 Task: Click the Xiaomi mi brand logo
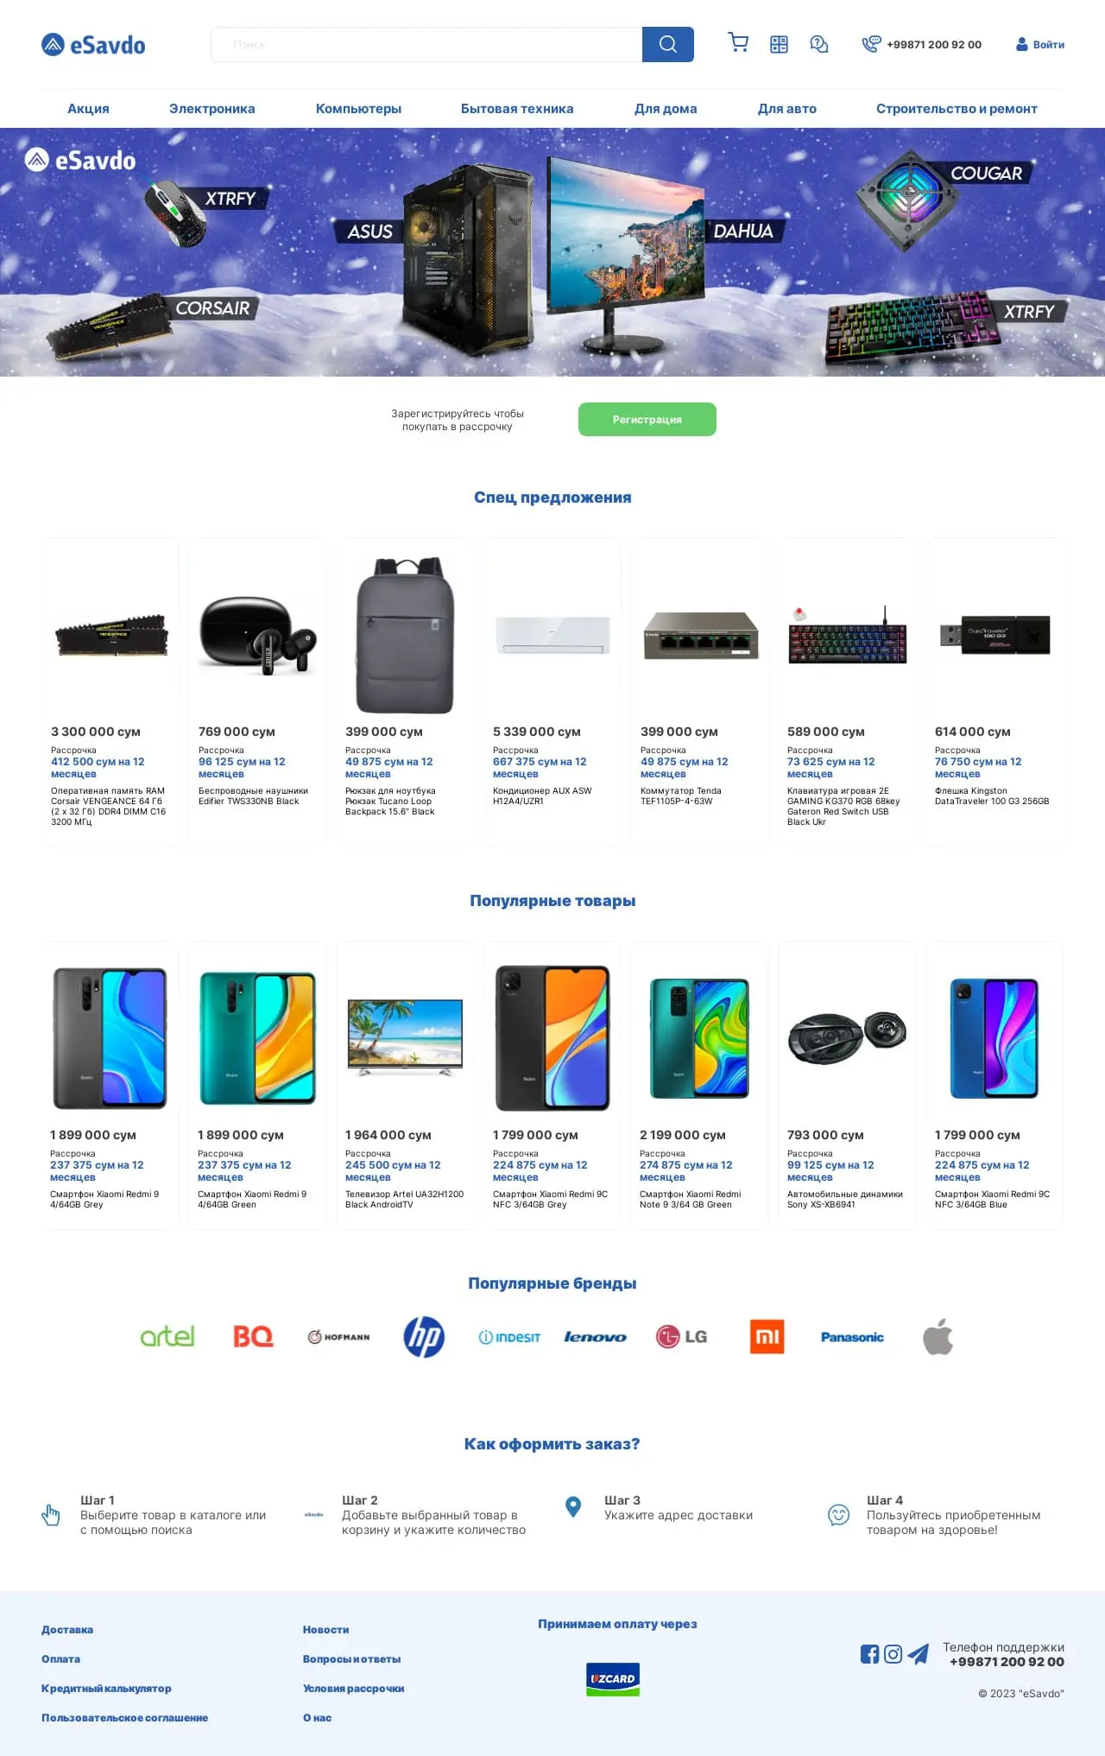tap(767, 1337)
